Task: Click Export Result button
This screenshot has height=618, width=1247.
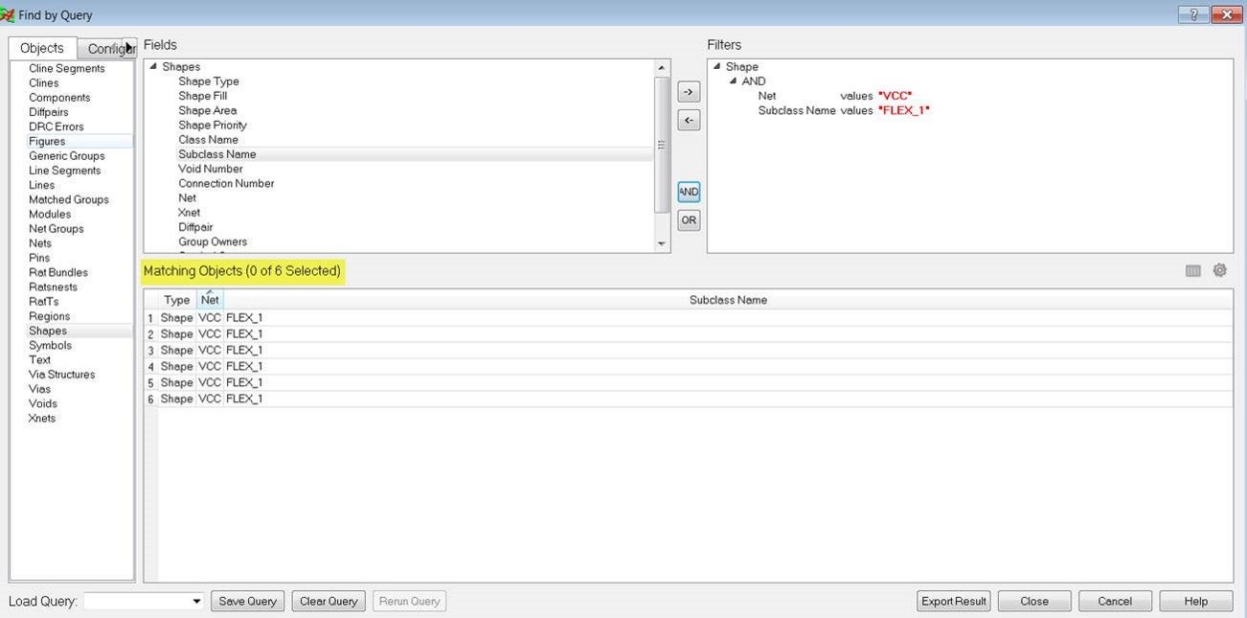Action: [x=953, y=601]
